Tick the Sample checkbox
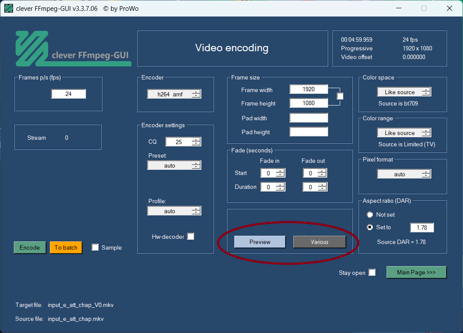 point(95,247)
